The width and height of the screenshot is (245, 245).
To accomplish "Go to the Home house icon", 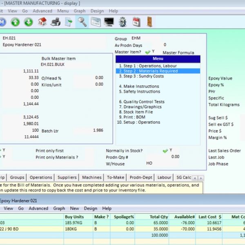I will tap(42, 22).
